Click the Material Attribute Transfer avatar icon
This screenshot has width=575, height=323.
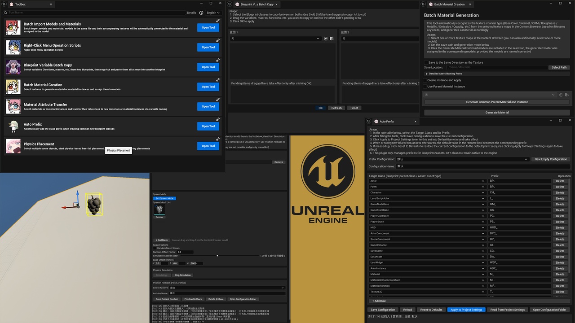(13, 106)
